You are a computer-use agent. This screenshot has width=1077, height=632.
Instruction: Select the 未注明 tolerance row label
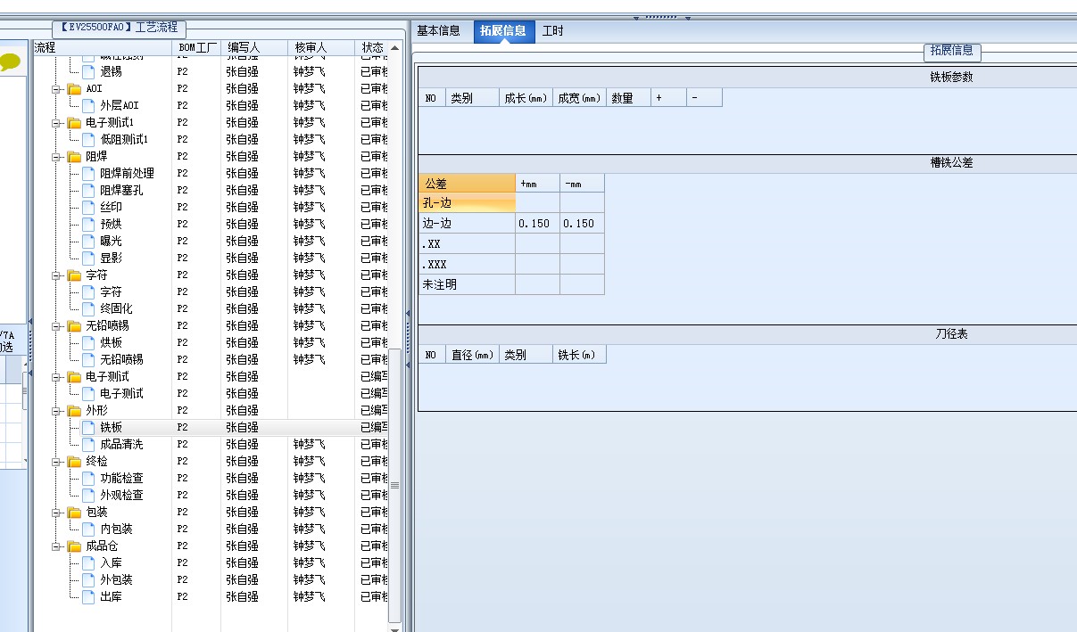[467, 285]
